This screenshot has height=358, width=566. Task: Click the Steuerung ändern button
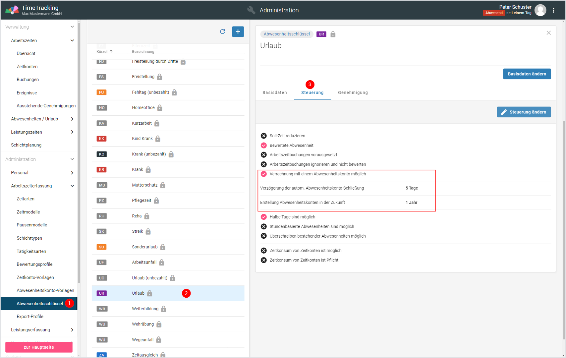524,112
